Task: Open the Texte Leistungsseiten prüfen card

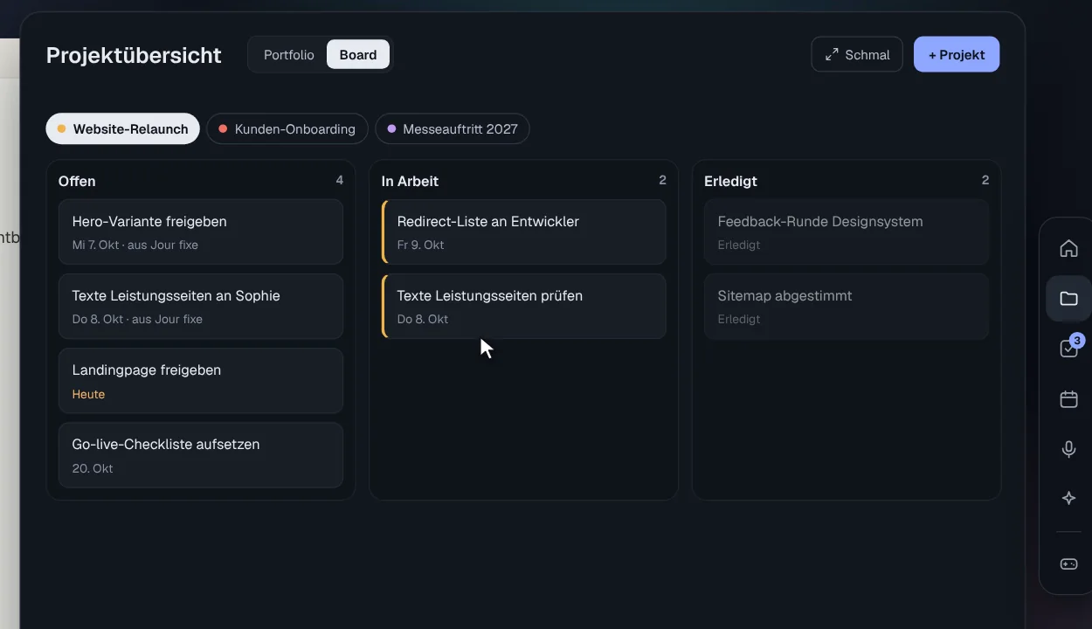Action: click(524, 306)
